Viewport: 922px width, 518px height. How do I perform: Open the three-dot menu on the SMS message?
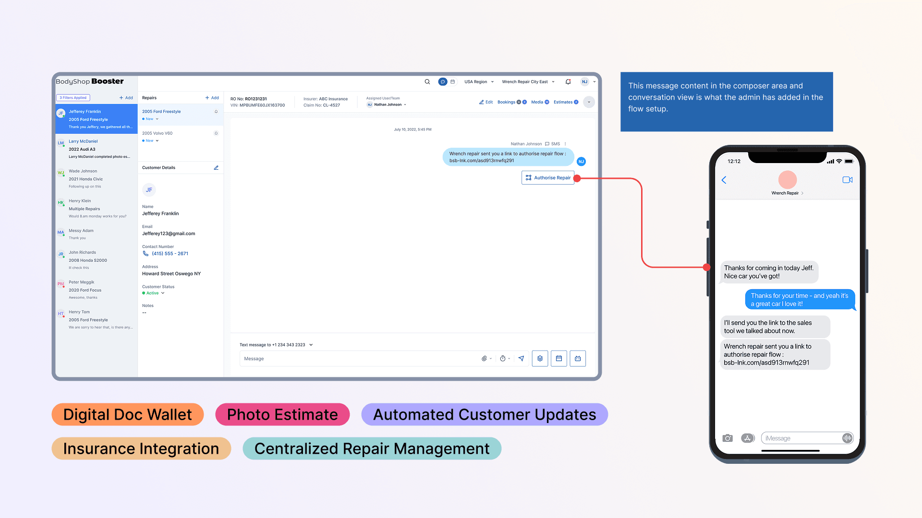pos(565,144)
